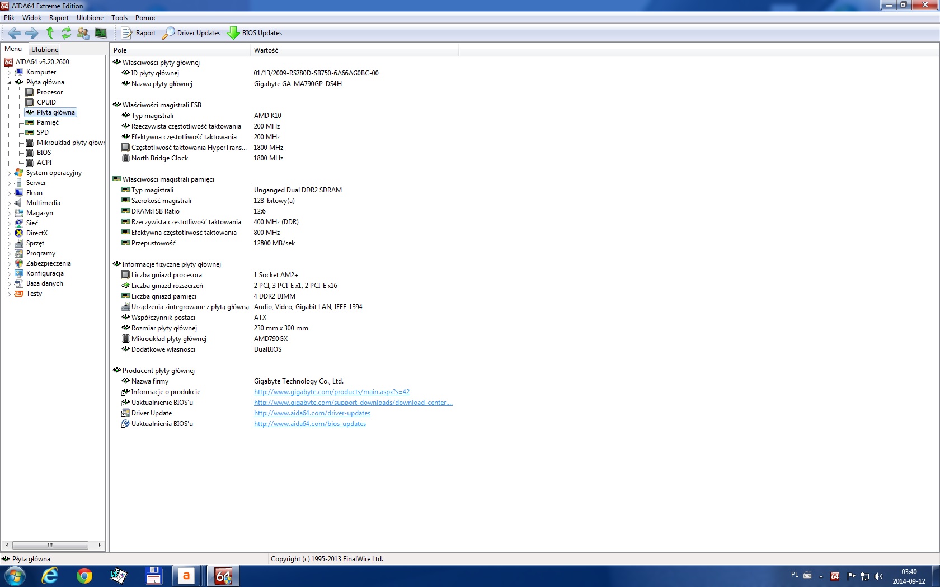Screen dimensions: 940x587
Task: Open the Windows Start menu
Action: point(15,576)
